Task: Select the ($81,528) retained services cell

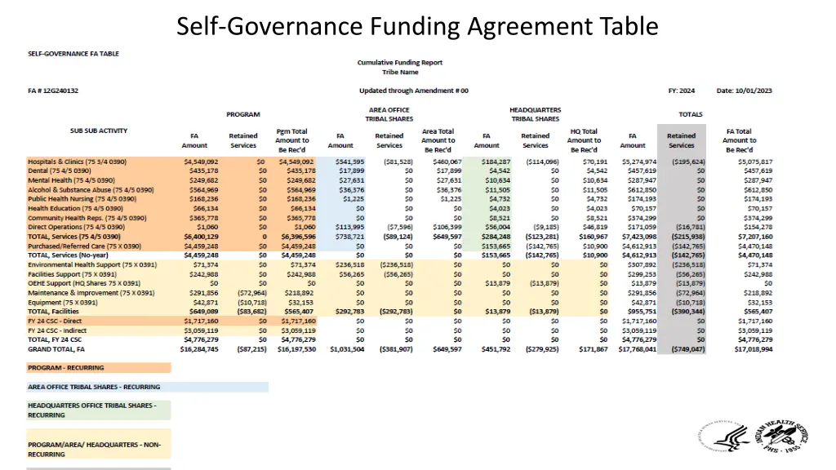Action: pos(398,162)
